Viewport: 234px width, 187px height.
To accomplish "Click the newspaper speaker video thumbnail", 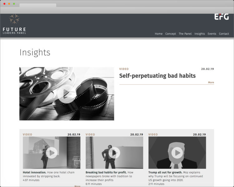I will (x=114, y=153).
